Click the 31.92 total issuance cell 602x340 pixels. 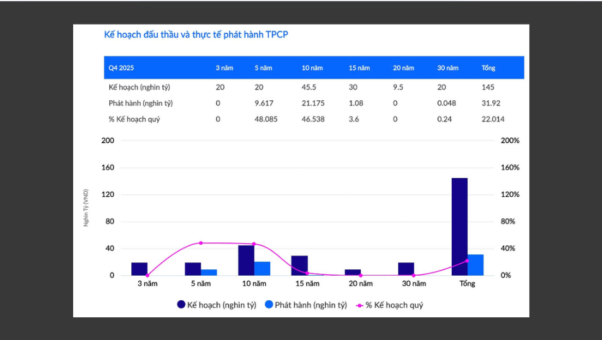coord(490,103)
